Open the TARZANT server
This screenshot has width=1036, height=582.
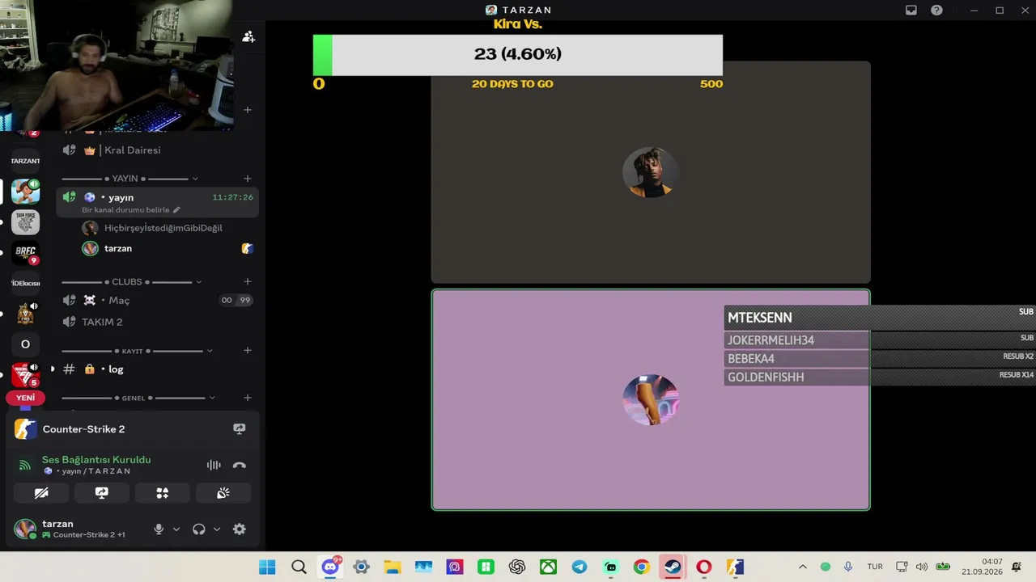[25, 161]
